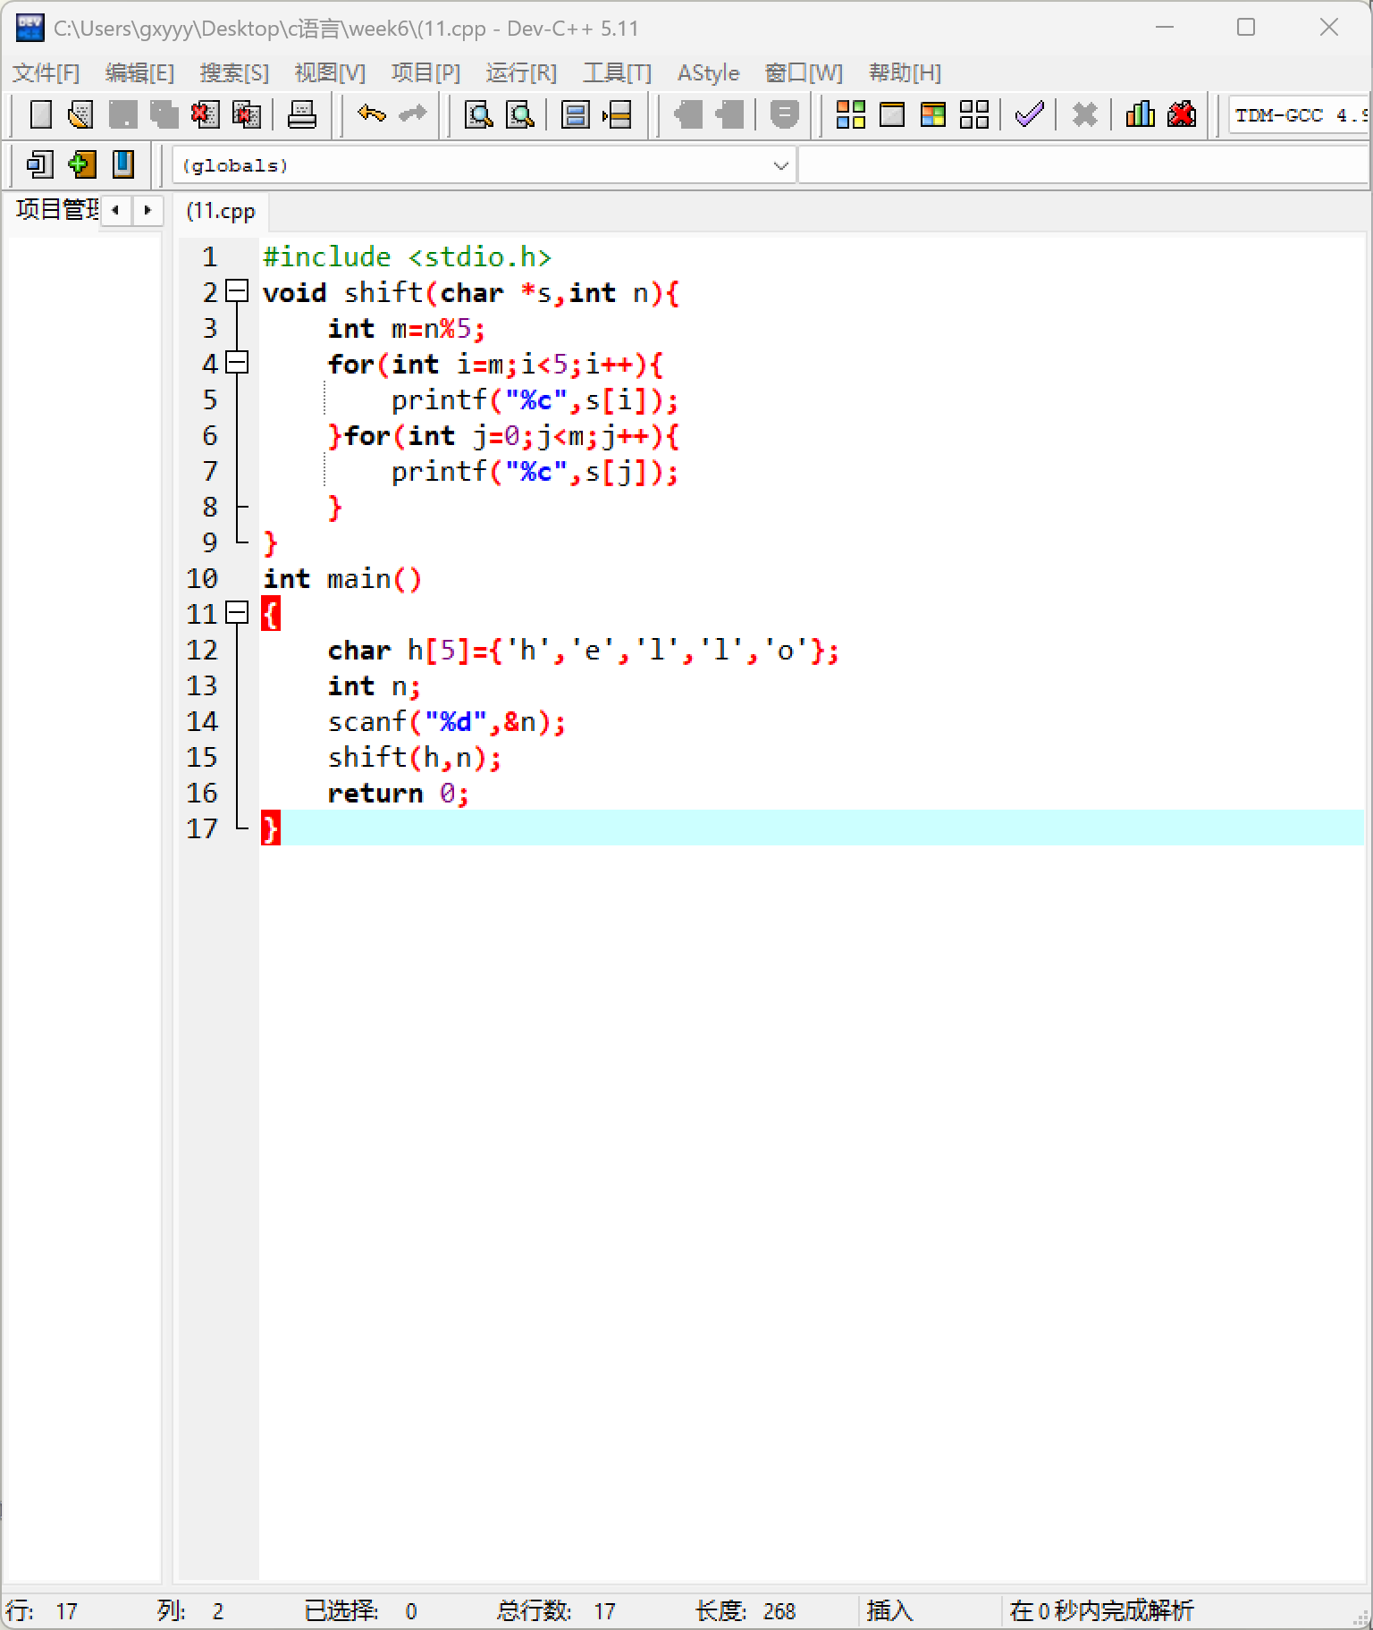Click the Goto bookmark blue book icon

123,164
